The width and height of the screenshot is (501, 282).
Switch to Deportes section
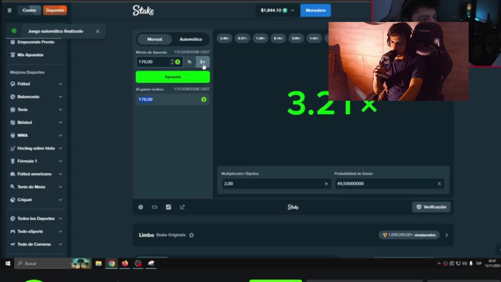[x=55, y=10]
